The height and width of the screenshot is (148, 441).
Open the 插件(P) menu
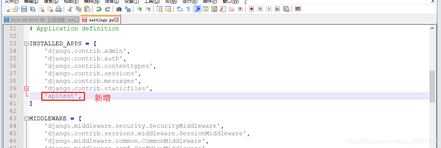210,1
